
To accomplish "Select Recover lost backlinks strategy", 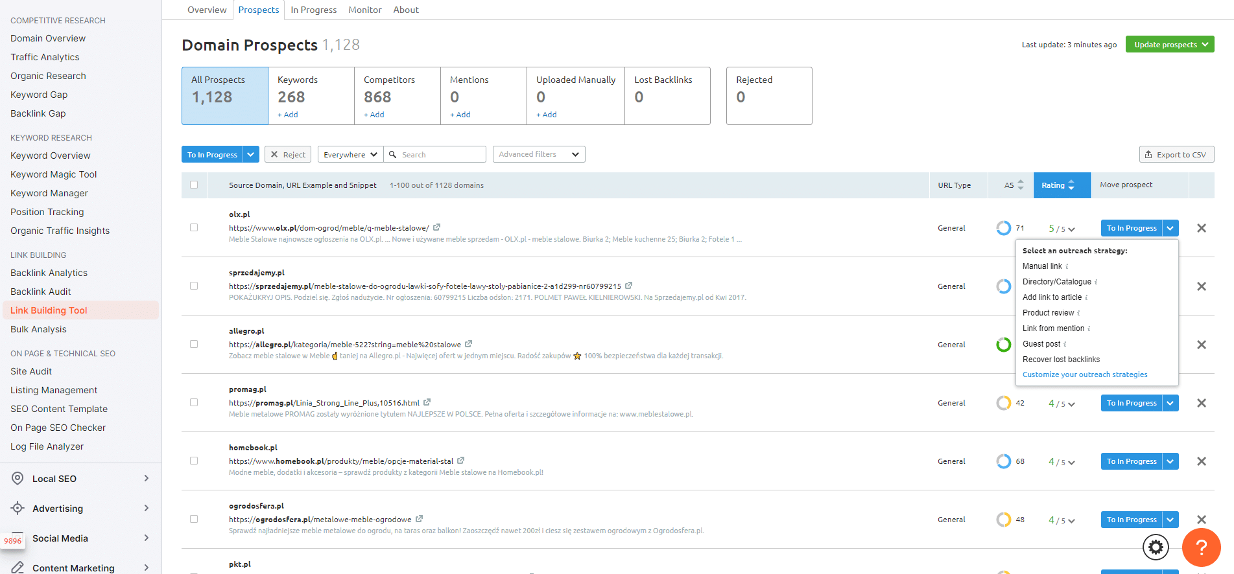I will 1061,360.
